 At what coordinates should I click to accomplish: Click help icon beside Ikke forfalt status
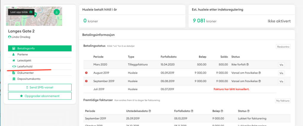pos(247,65)
